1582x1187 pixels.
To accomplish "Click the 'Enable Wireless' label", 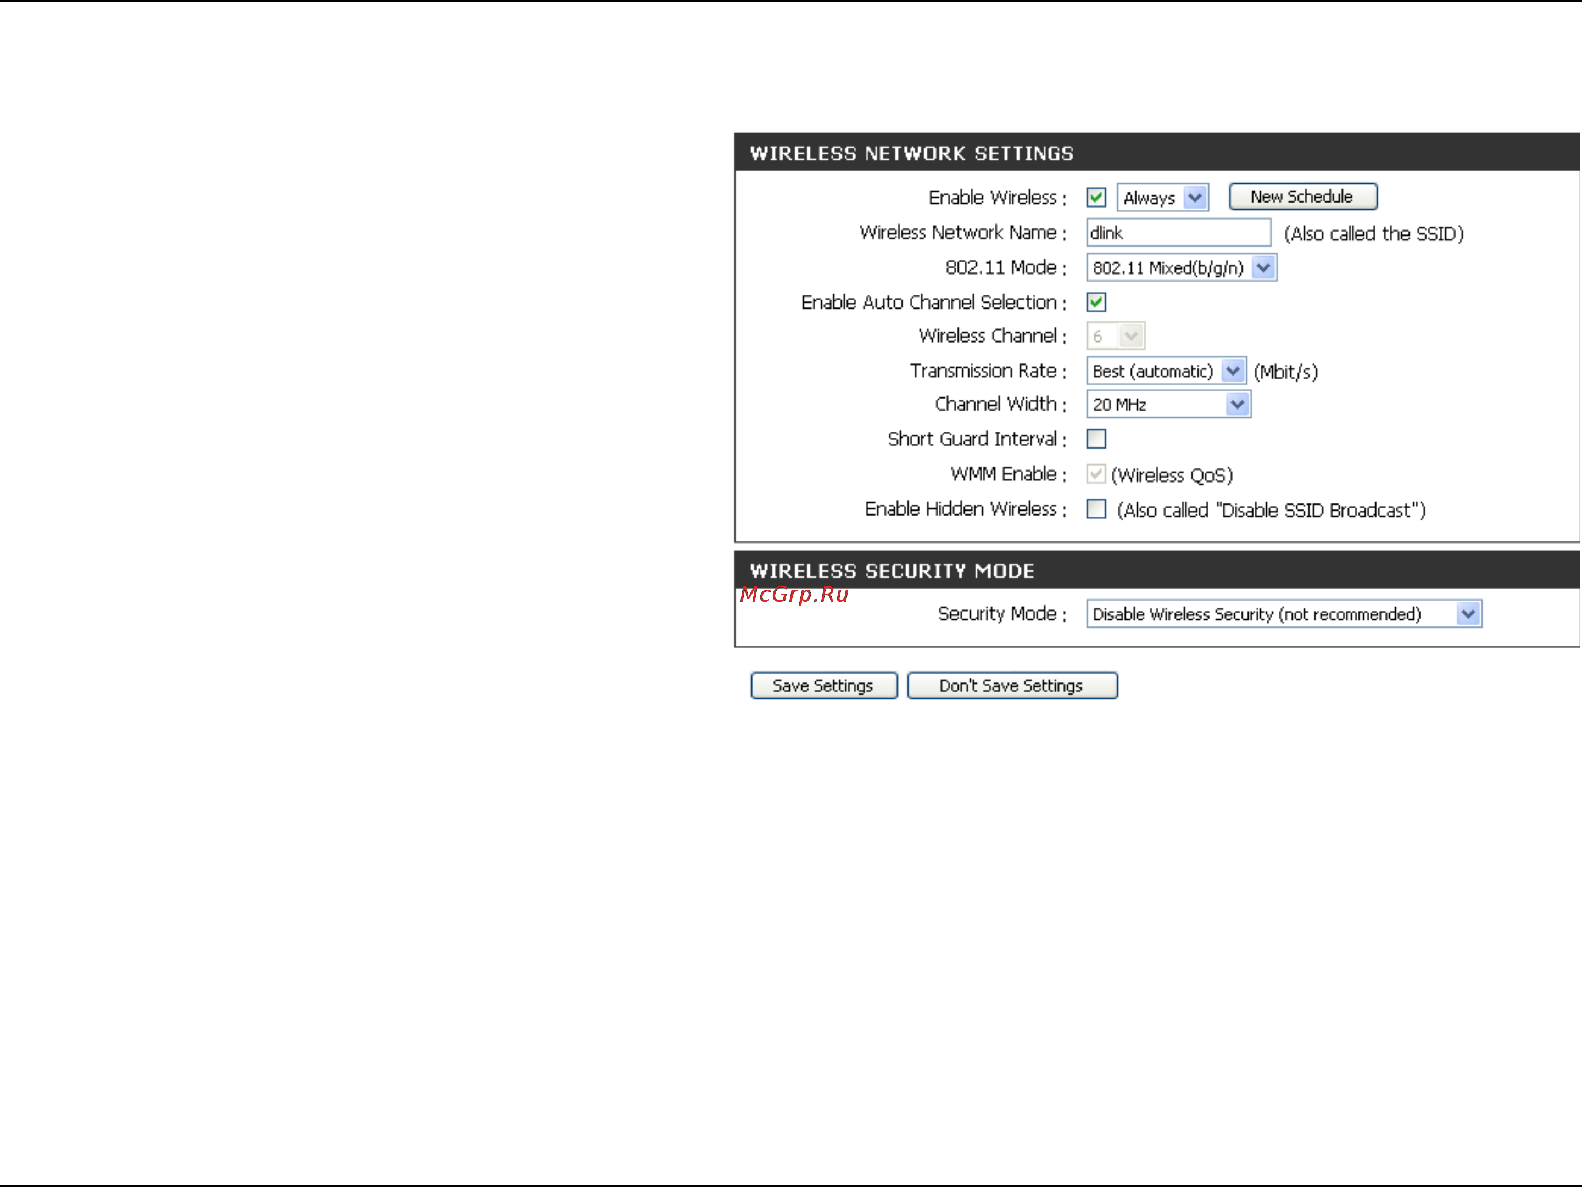I will click(997, 197).
